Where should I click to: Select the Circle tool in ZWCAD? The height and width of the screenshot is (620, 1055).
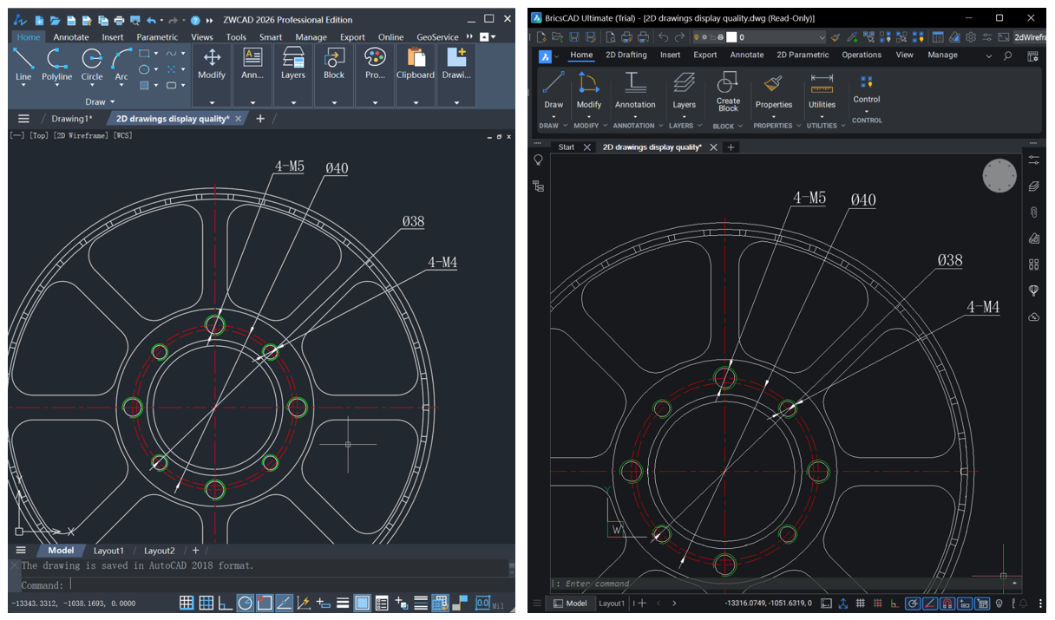(x=92, y=64)
